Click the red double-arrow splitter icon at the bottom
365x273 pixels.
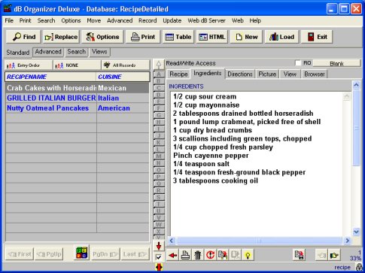click(159, 267)
